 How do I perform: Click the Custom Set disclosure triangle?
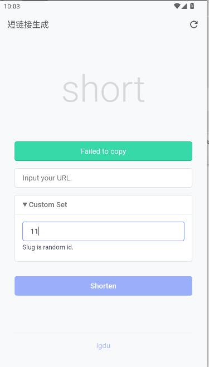coord(25,204)
